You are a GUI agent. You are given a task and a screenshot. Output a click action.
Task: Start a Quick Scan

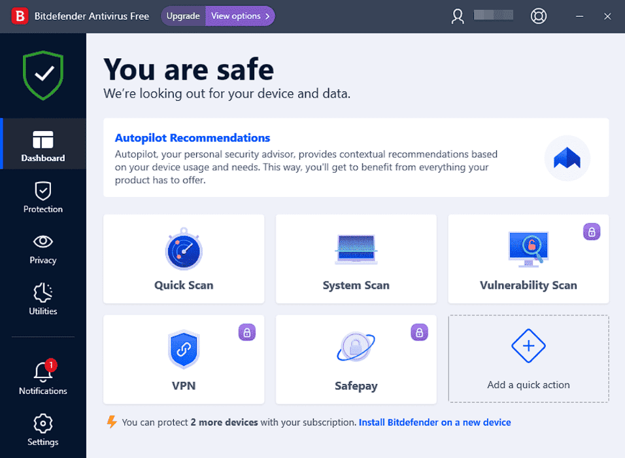tap(184, 258)
